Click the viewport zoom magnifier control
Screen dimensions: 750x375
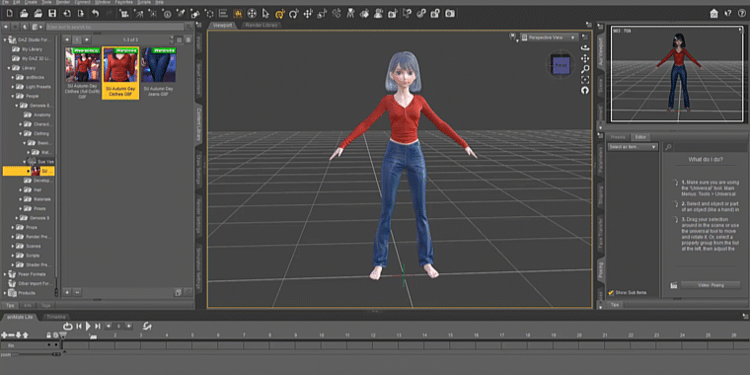coord(584,69)
